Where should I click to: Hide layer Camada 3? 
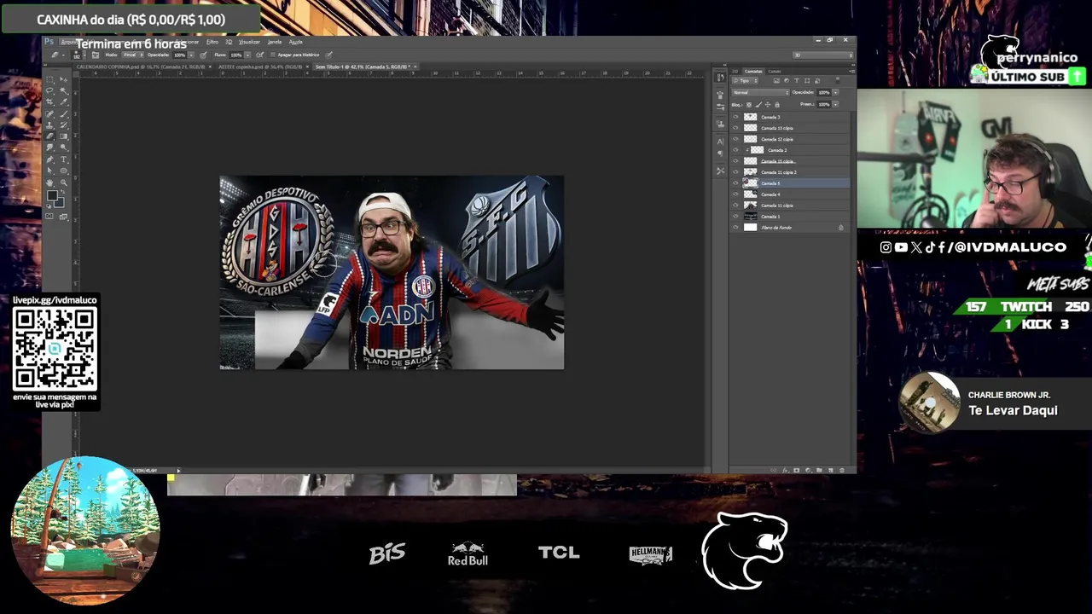pyautogui.click(x=735, y=117)
